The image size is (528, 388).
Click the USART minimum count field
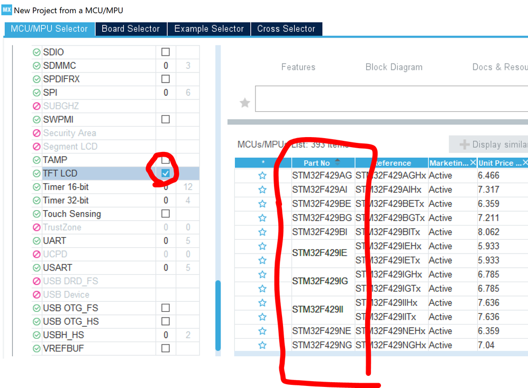pyautogui.click(x=166, y=268)
